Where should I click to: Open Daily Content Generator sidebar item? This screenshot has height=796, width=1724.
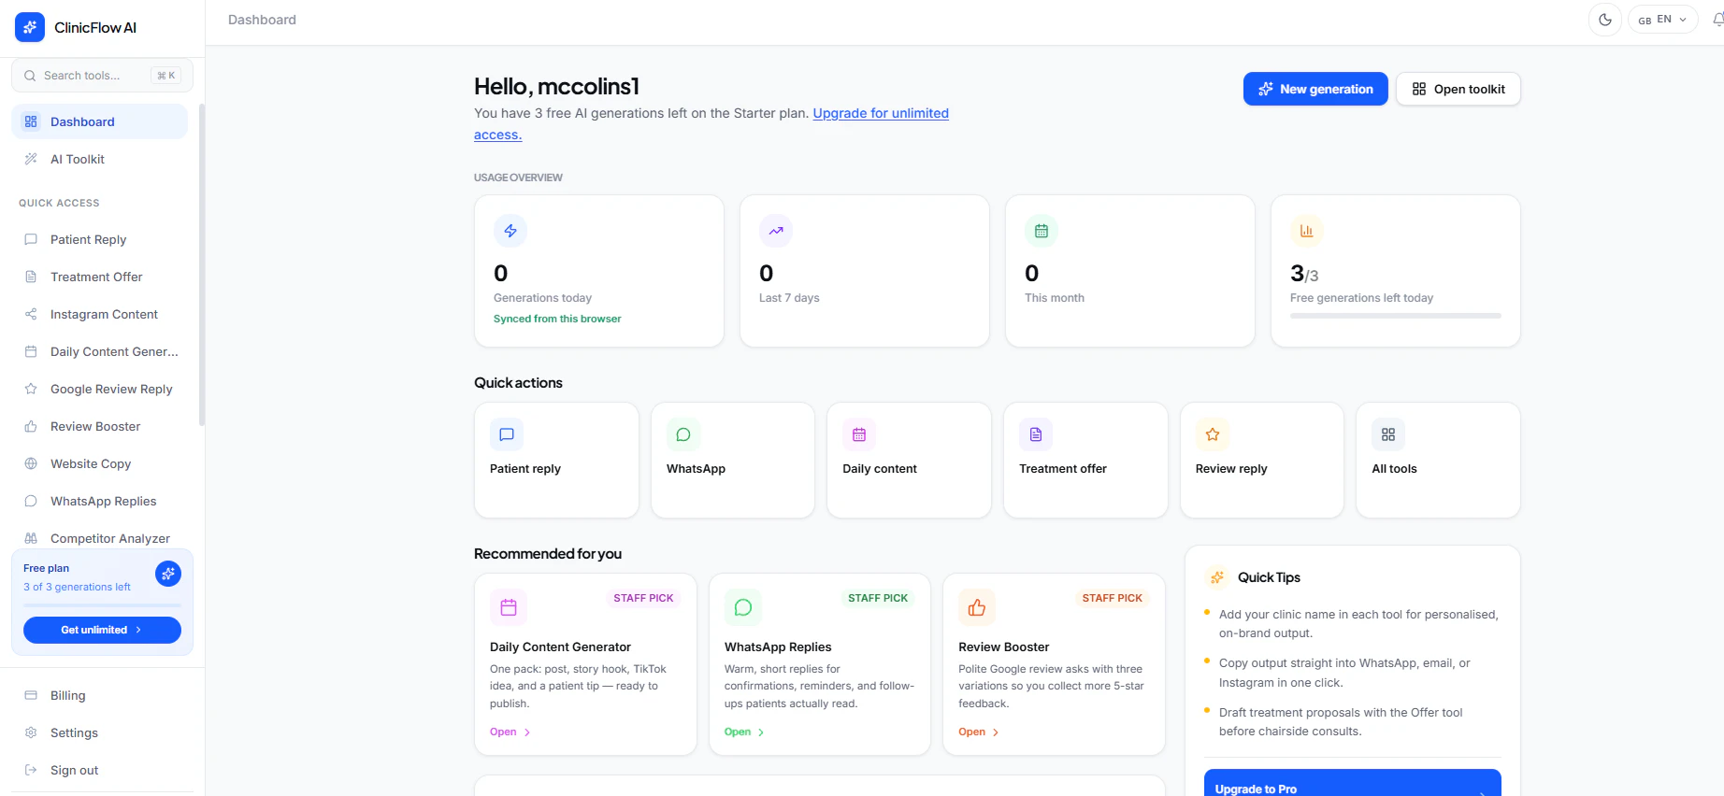click(x=99, y=351)
